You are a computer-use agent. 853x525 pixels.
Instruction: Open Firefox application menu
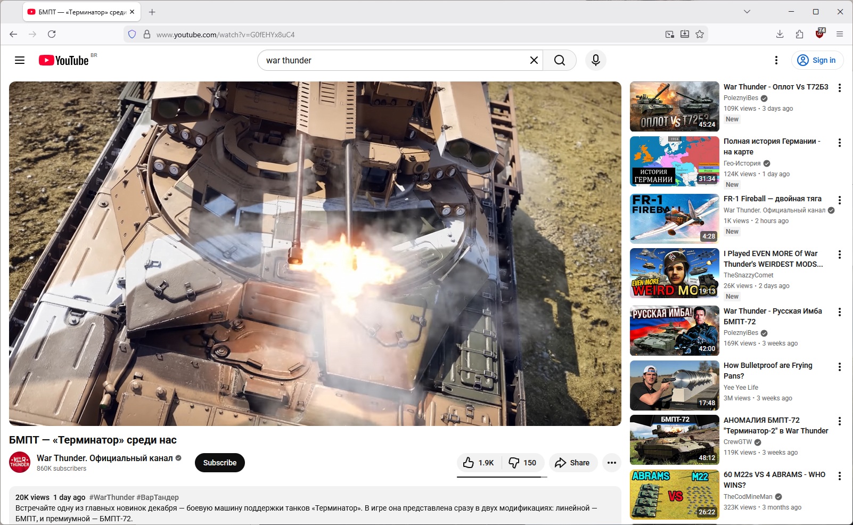pos(839,34)
